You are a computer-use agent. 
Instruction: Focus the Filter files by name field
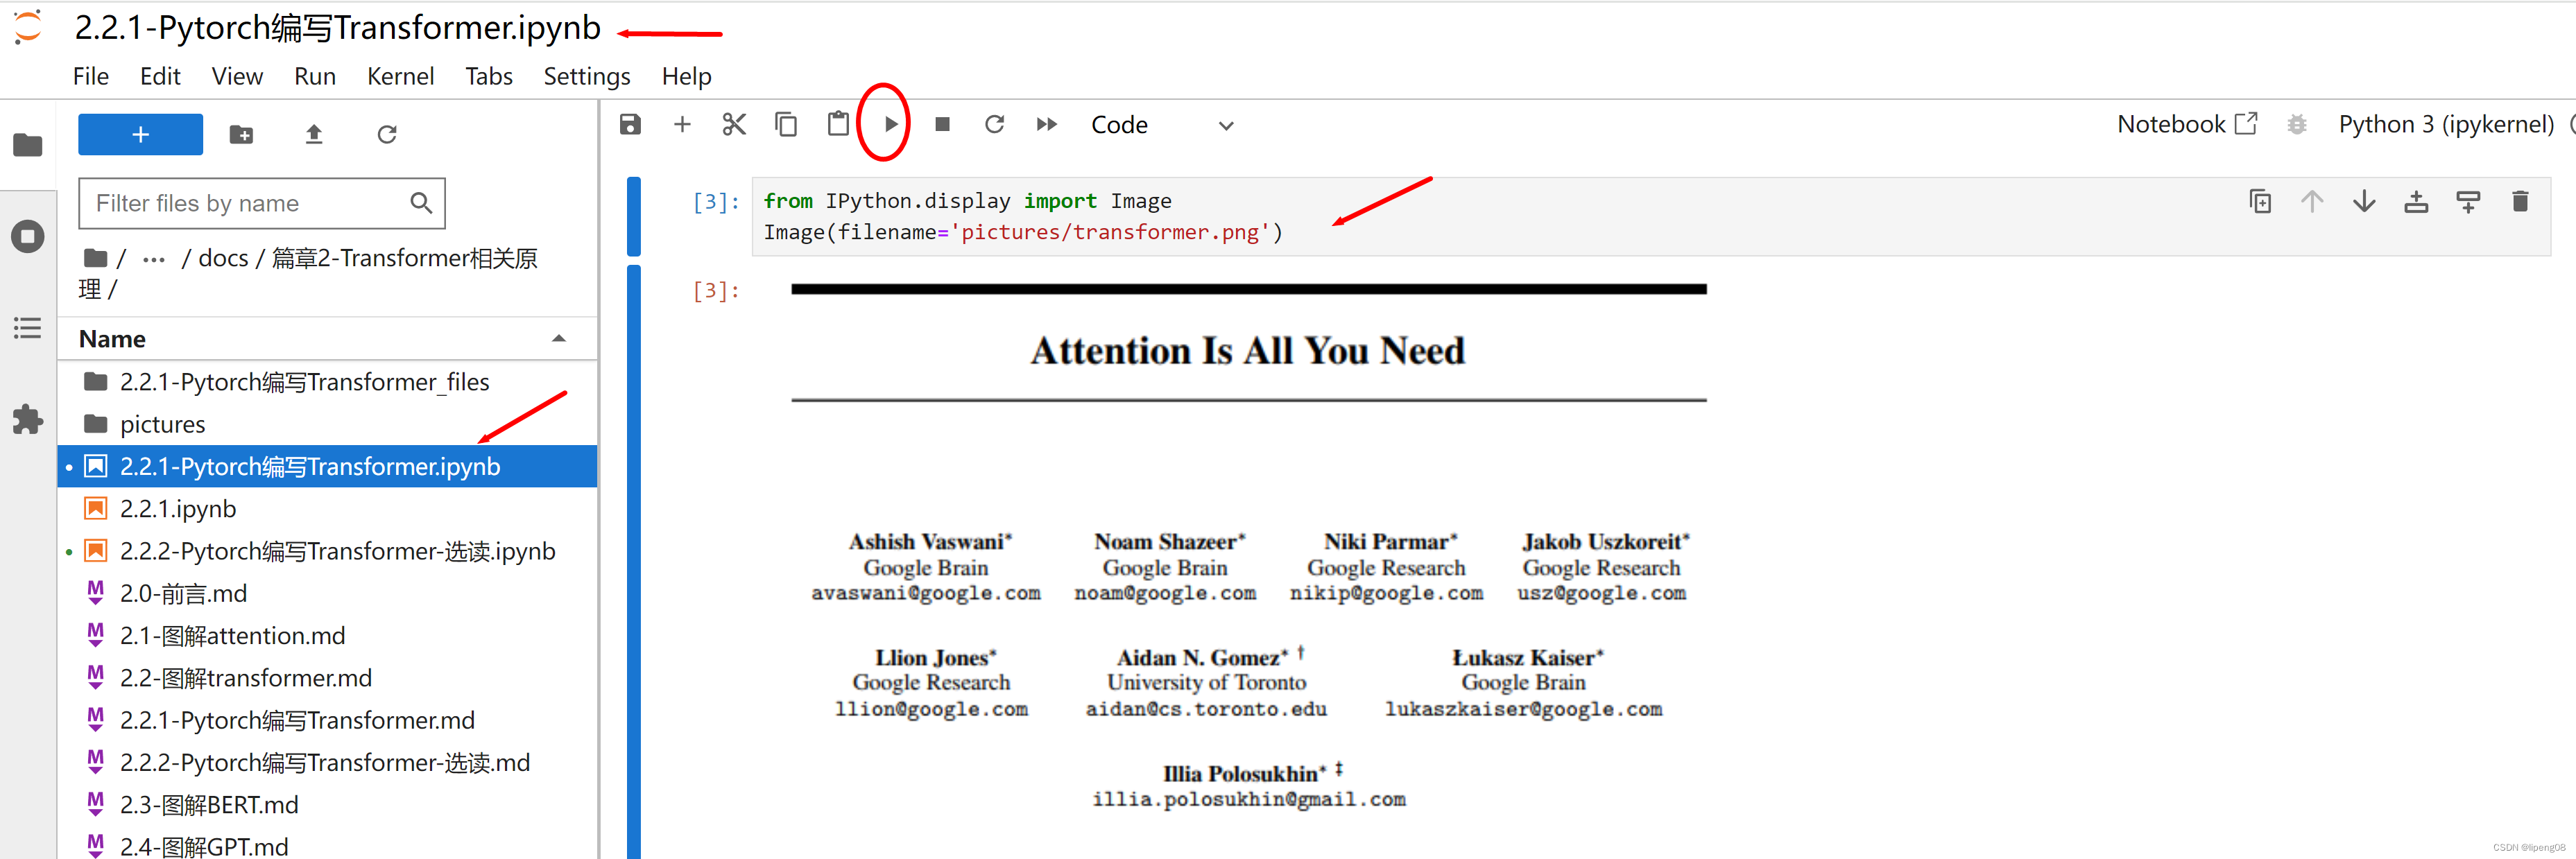(262, 203)
